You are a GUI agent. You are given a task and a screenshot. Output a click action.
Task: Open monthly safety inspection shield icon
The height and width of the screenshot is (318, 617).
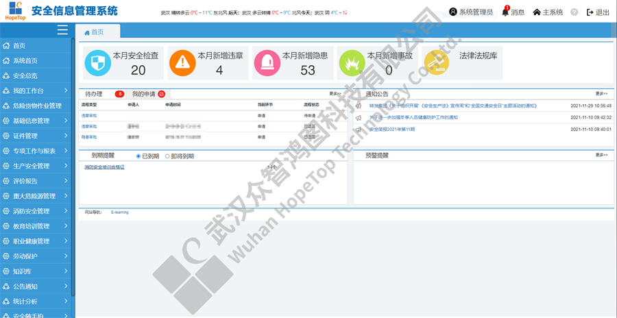[97, 63]
